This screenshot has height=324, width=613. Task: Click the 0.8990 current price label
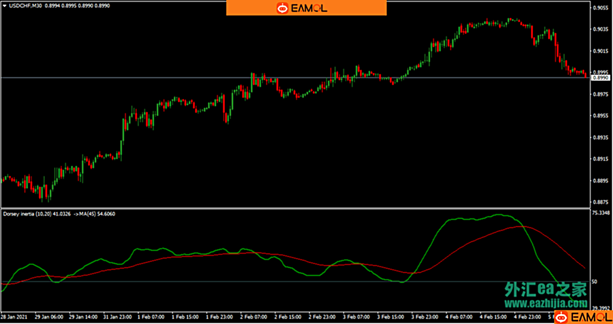[601, 77]
